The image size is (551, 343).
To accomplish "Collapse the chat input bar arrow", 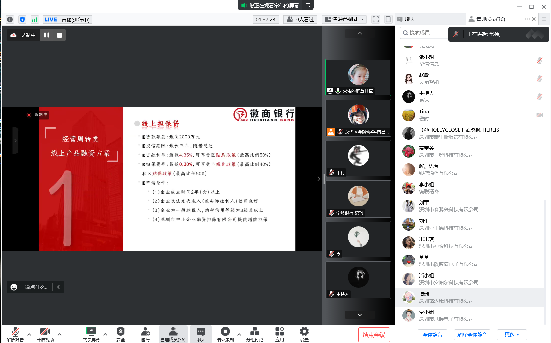I will (58, 287).
